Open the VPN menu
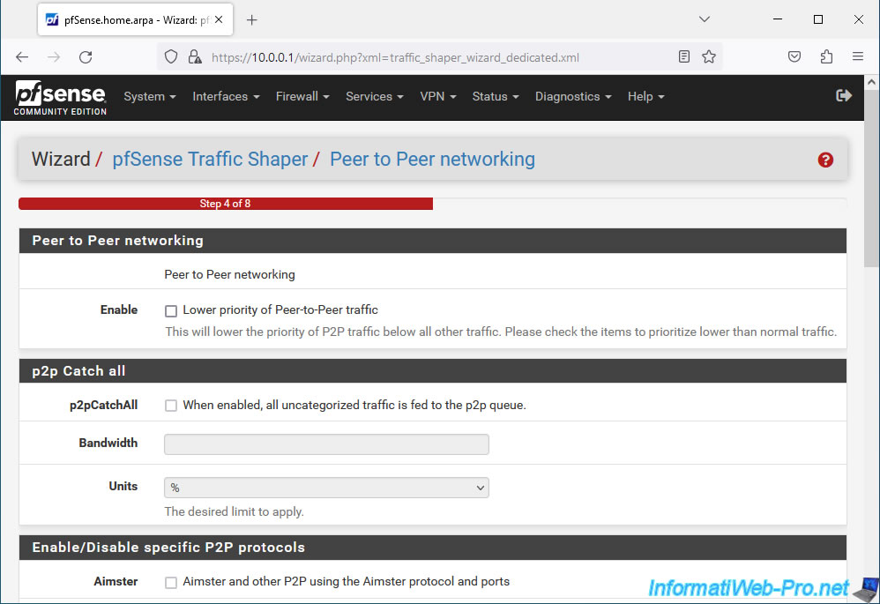Screen dimensions: 880x604 (x=437, y=97)
